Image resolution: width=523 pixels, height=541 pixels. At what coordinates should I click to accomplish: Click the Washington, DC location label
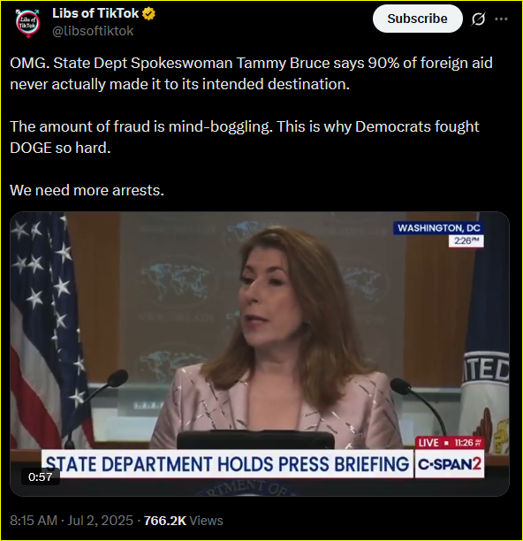click(438, 228)
